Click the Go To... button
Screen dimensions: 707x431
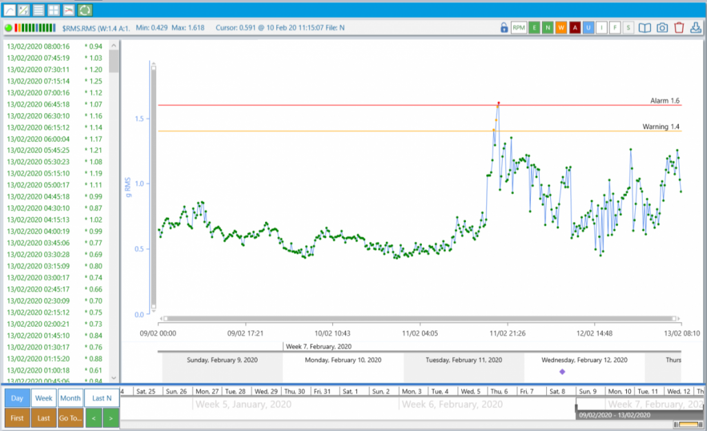[70, 418]
